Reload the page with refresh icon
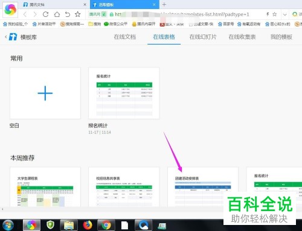Viewport: 302px width, 231px height. 46,14
